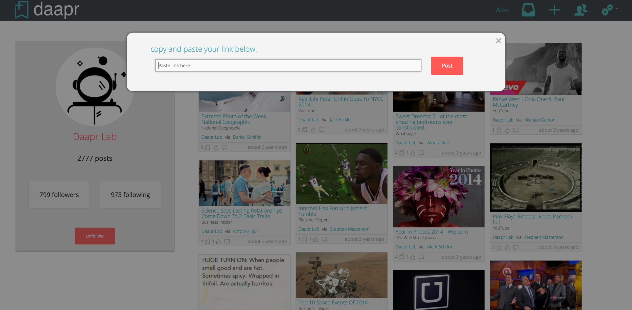Open the Uber logo post thumbnail
This screenshot has width=632, height=310.
[438, 290]
